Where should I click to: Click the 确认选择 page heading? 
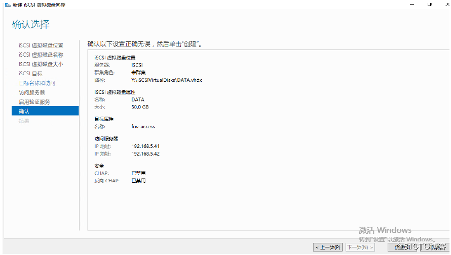pos(31,24)
